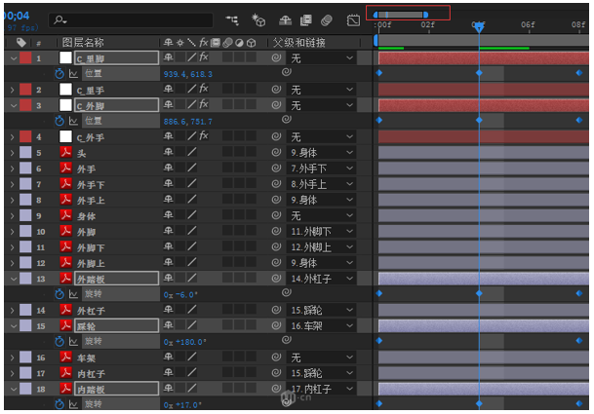
Task: Open parent dropdown of 踩轮 layer
Action: pyautogui.click(x=321, y=325)
